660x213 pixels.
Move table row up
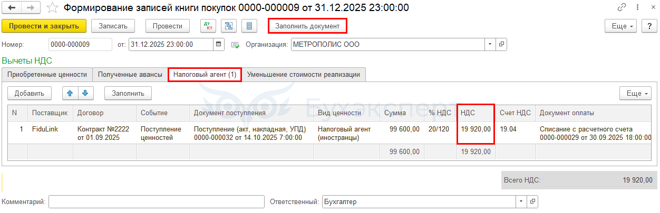point(70,93)
